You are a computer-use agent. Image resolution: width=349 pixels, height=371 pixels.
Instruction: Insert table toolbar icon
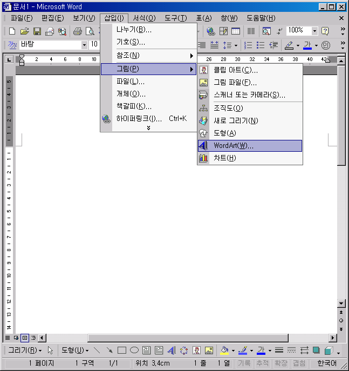[236, 31]
